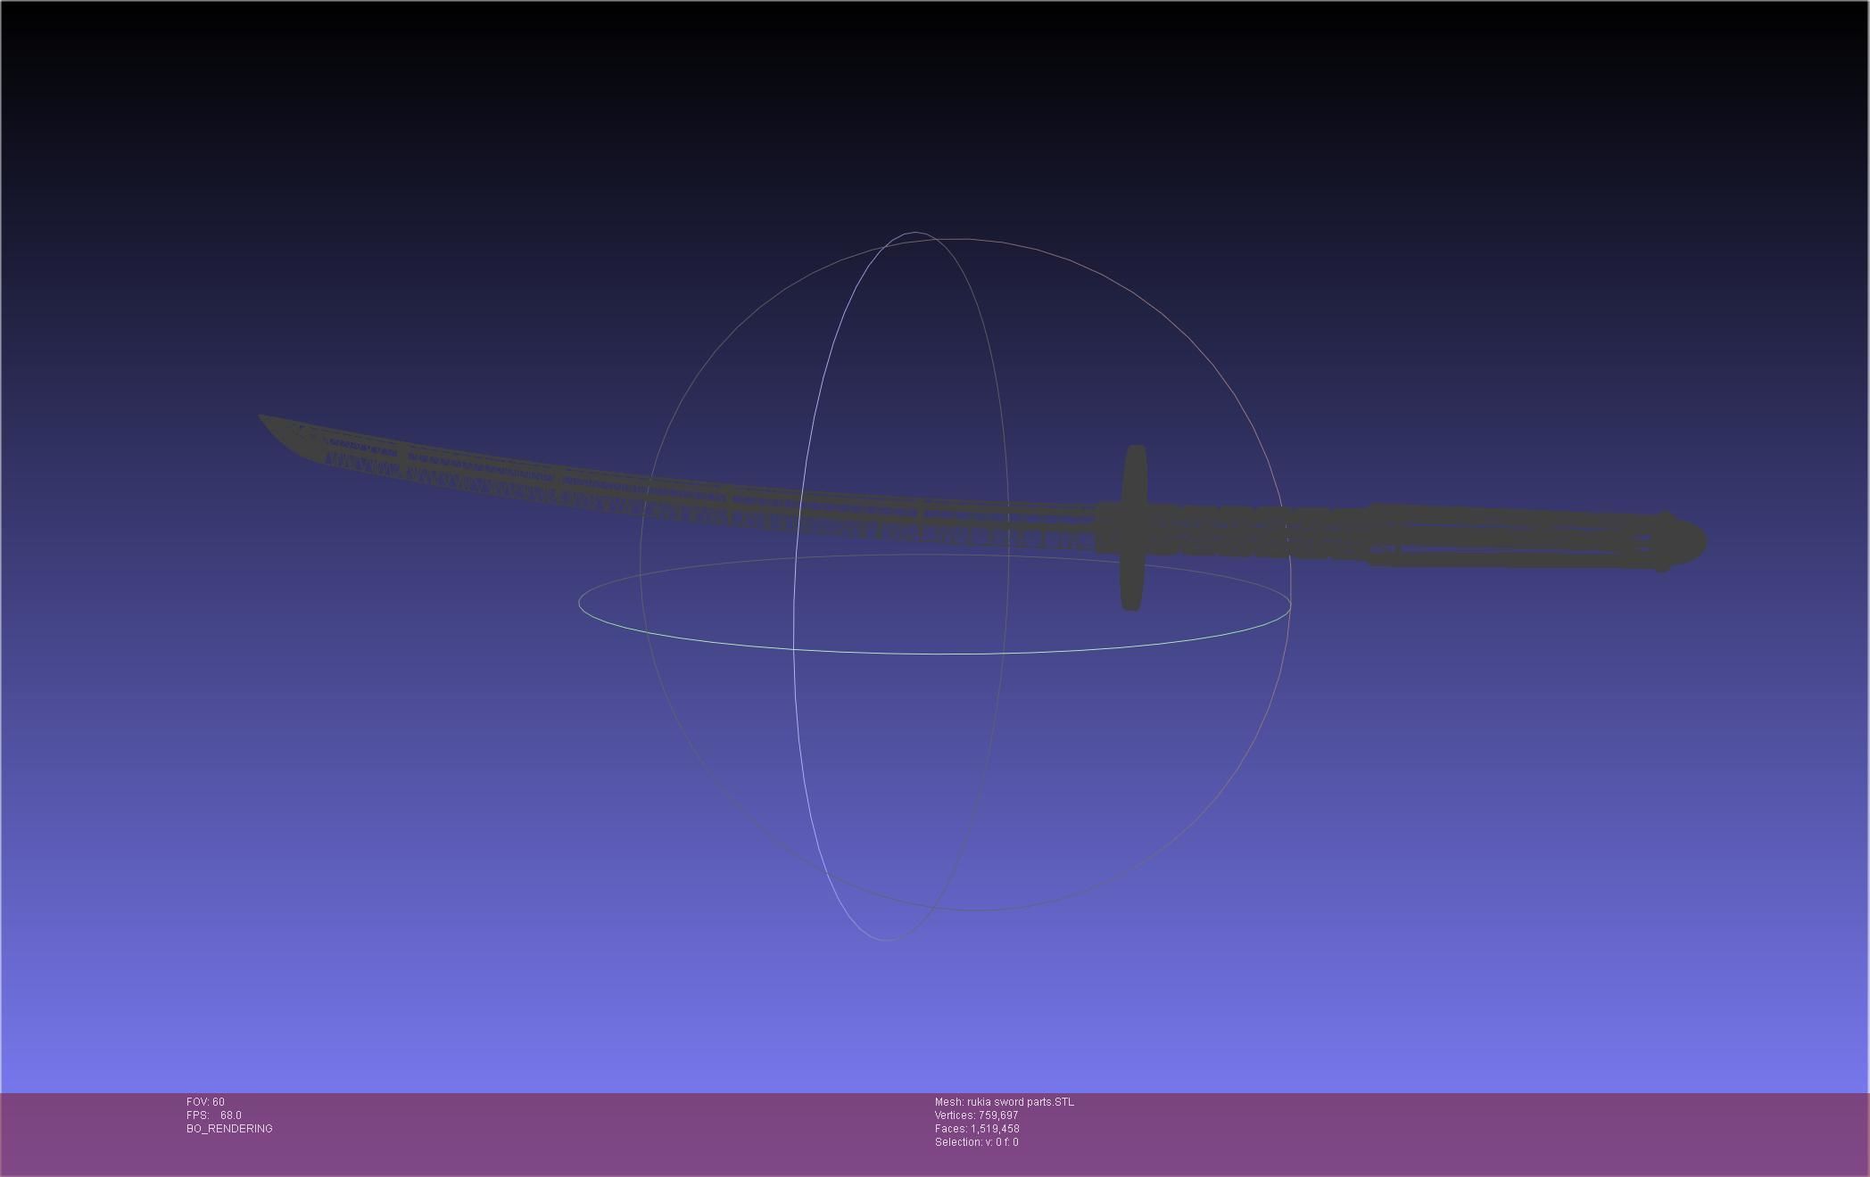Click empty space in the purple info bar
This screenshot has width=1870, height=1177.
pyautogui.click(x=1427, y=1132)
